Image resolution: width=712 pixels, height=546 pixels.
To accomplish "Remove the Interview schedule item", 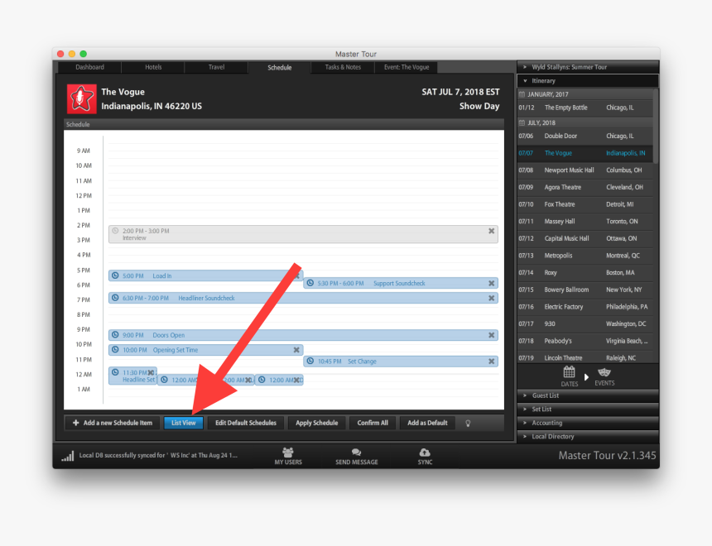I will coord(491,231).
